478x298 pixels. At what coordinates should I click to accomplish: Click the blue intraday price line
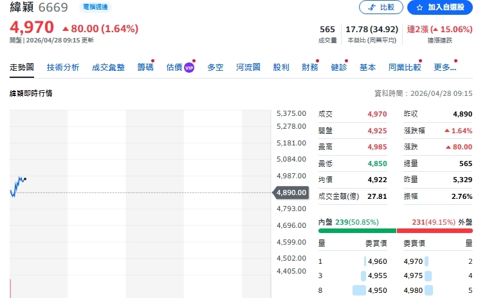click(17, 186)
